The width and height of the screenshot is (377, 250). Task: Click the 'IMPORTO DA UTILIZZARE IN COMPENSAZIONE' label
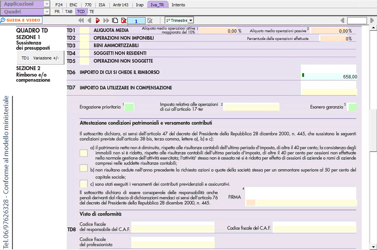tap(126, 88)
